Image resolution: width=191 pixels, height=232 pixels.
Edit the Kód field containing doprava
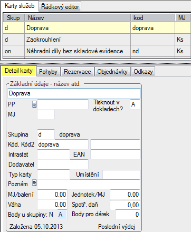tap(63, 144)
